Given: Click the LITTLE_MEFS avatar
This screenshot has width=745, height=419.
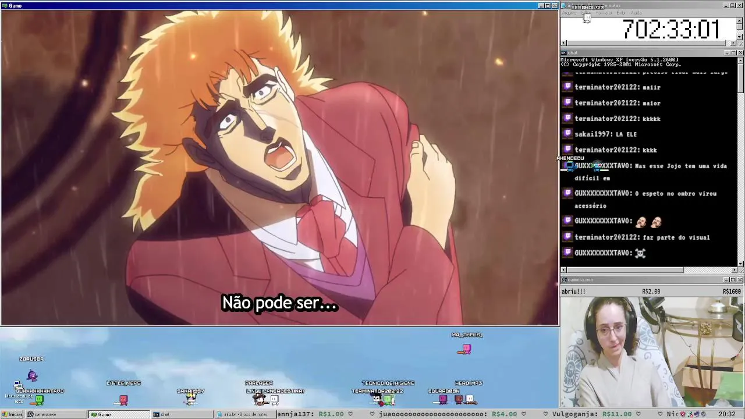Looking at the screenshot, I should pos(123,400).
